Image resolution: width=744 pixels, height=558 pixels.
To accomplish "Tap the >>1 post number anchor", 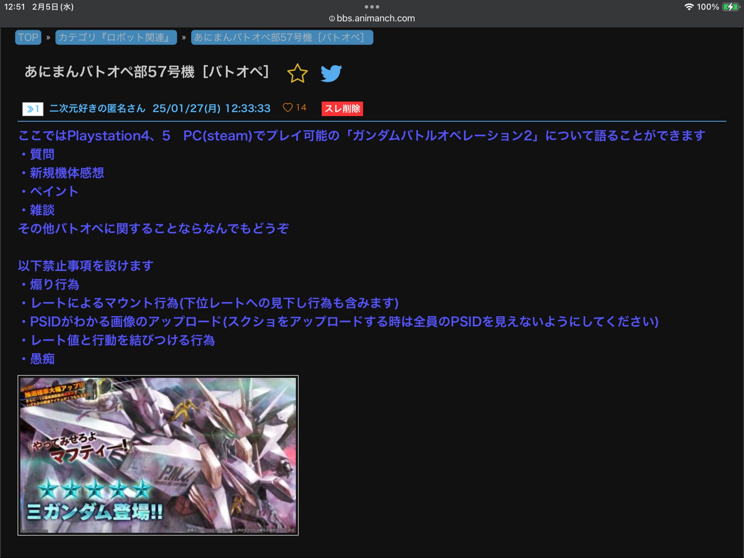I will pyautogui.click(x=33, y=109).
